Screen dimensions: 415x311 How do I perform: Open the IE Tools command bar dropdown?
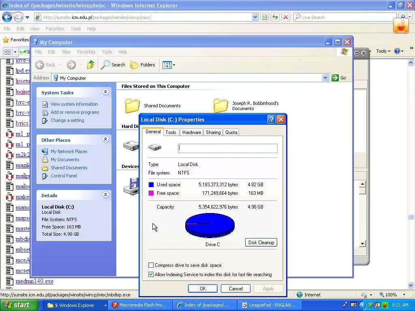point(383,51)
